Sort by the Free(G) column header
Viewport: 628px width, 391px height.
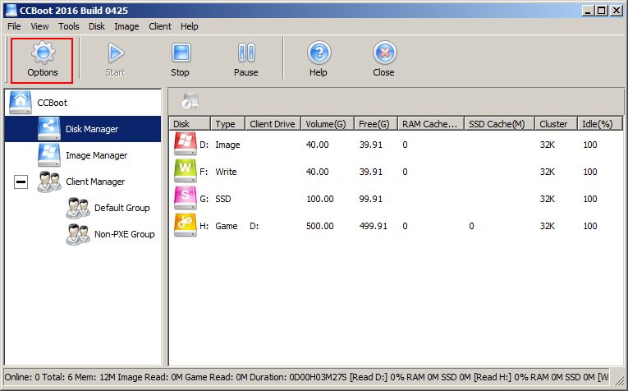(x=376, y=124)
